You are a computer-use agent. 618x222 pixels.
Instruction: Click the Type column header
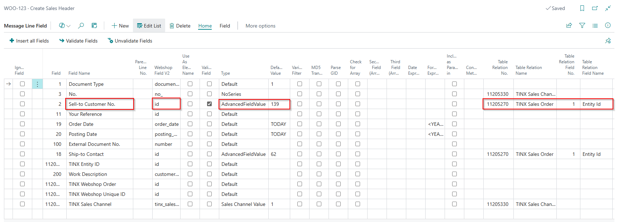[225, 73]
